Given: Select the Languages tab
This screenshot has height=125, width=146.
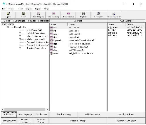Looking at the screenshot, I should tap(20, 21).
